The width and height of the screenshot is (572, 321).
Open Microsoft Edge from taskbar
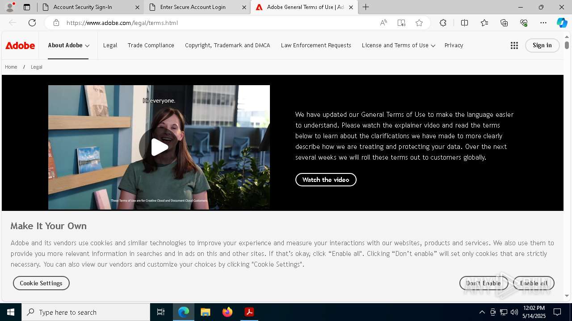point(184,312)
